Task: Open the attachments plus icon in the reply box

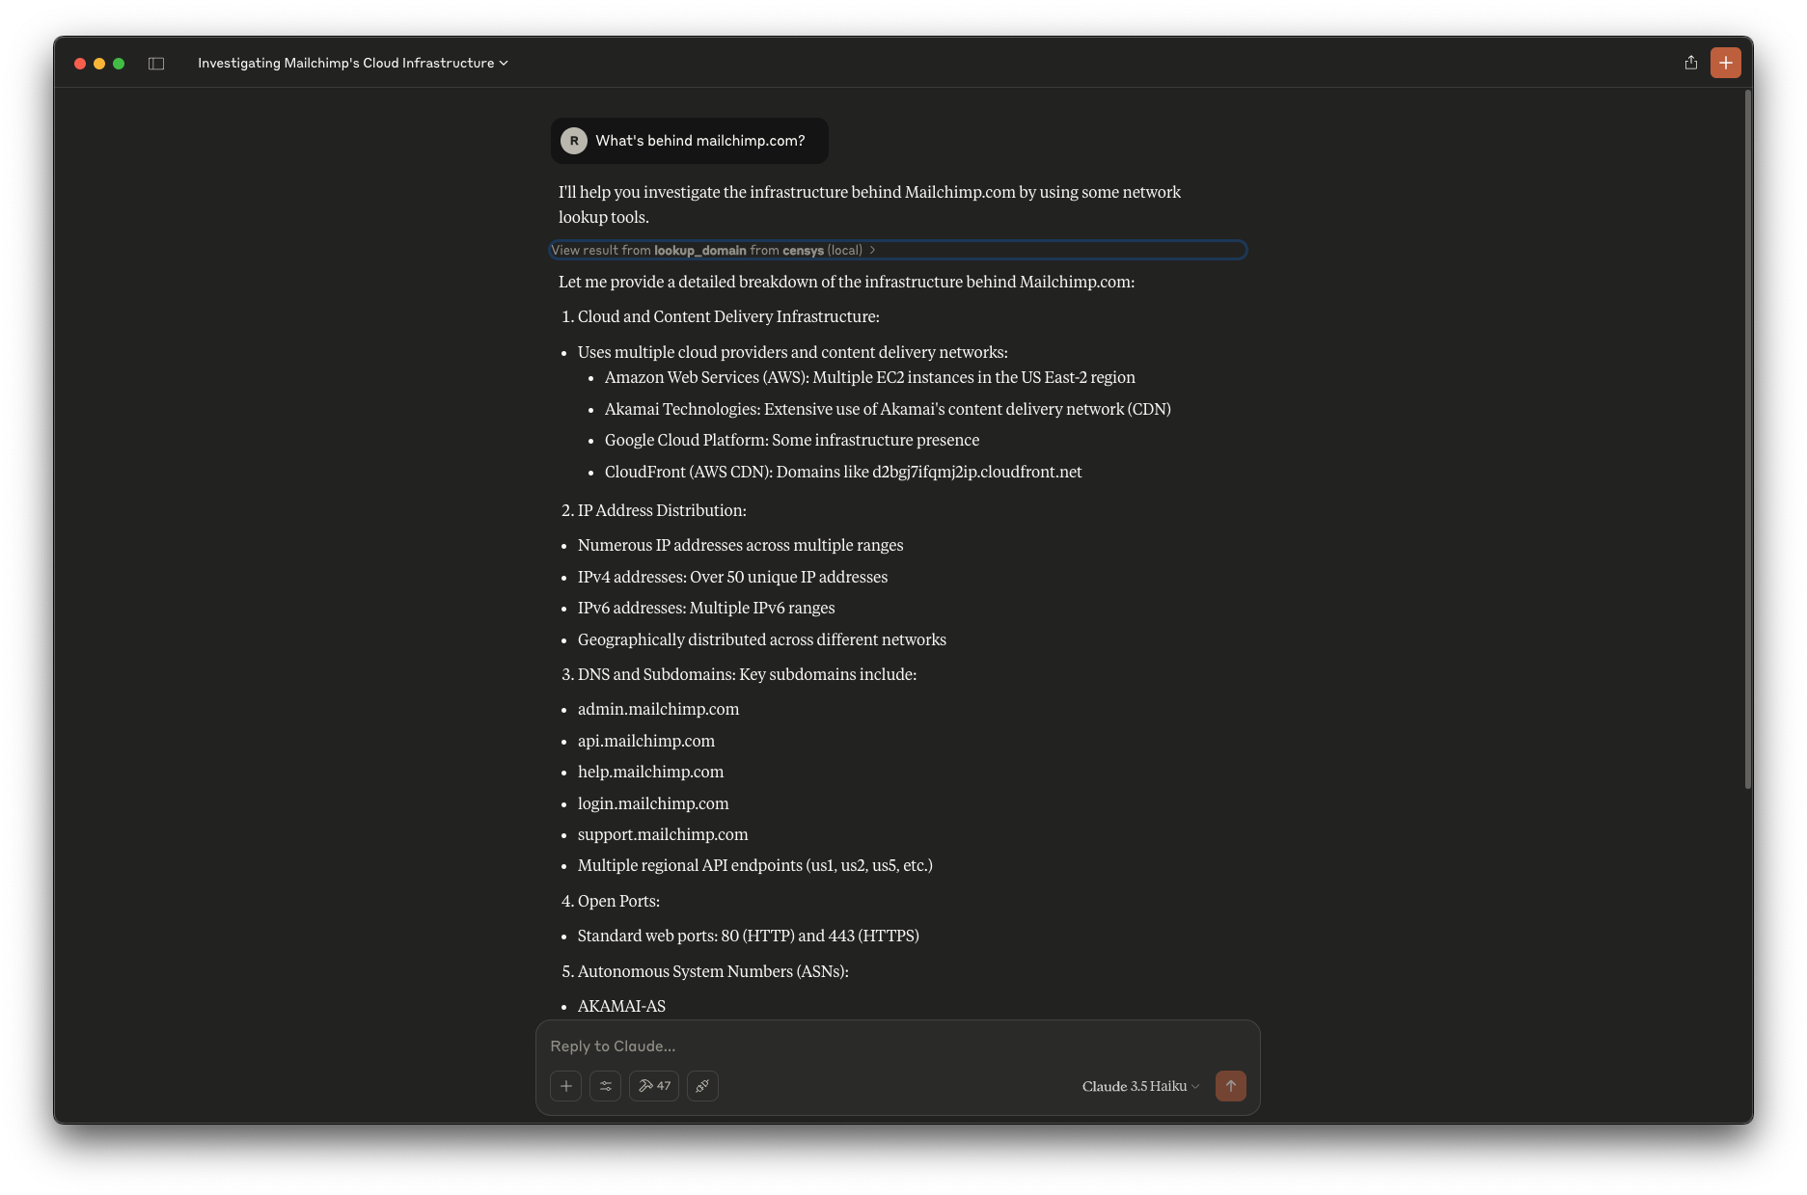Action: [x=565, y=1086]
